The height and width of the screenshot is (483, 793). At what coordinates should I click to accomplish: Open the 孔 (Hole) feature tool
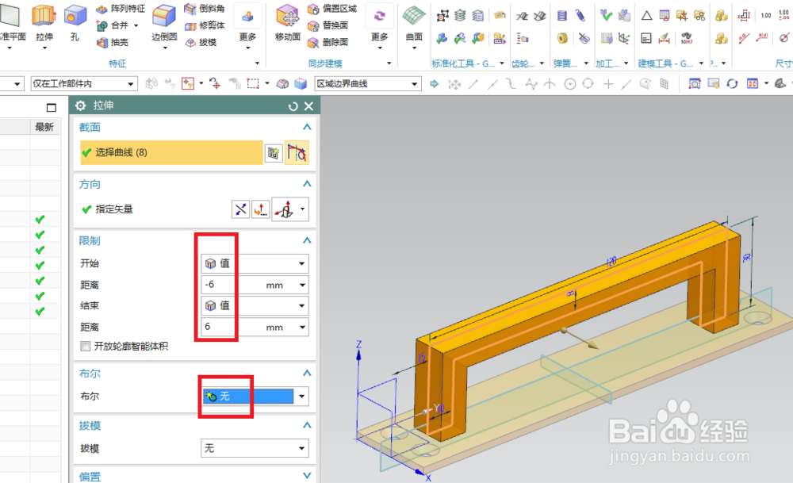74,21
